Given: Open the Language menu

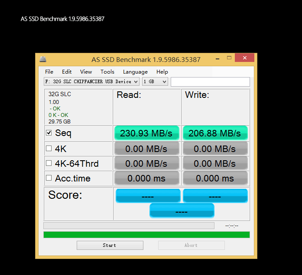Looking at the screenshot, I should 135,72.
